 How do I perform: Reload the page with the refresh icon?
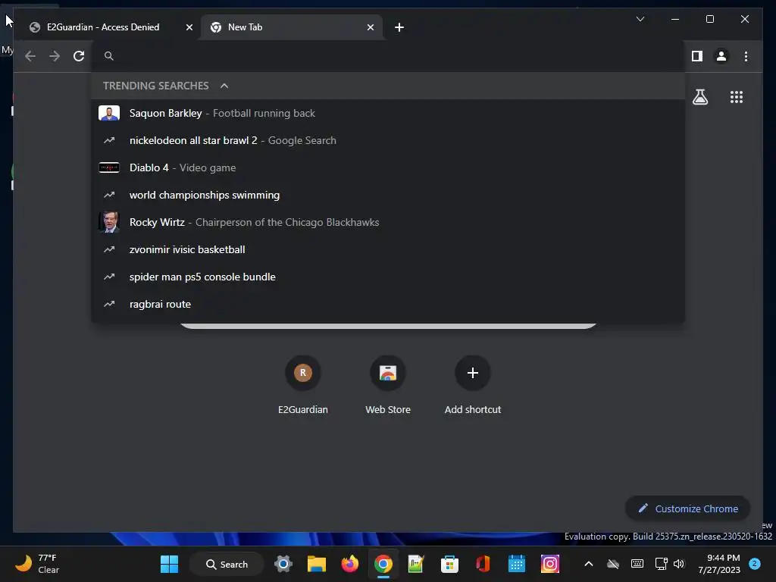[x=79, y=56]
